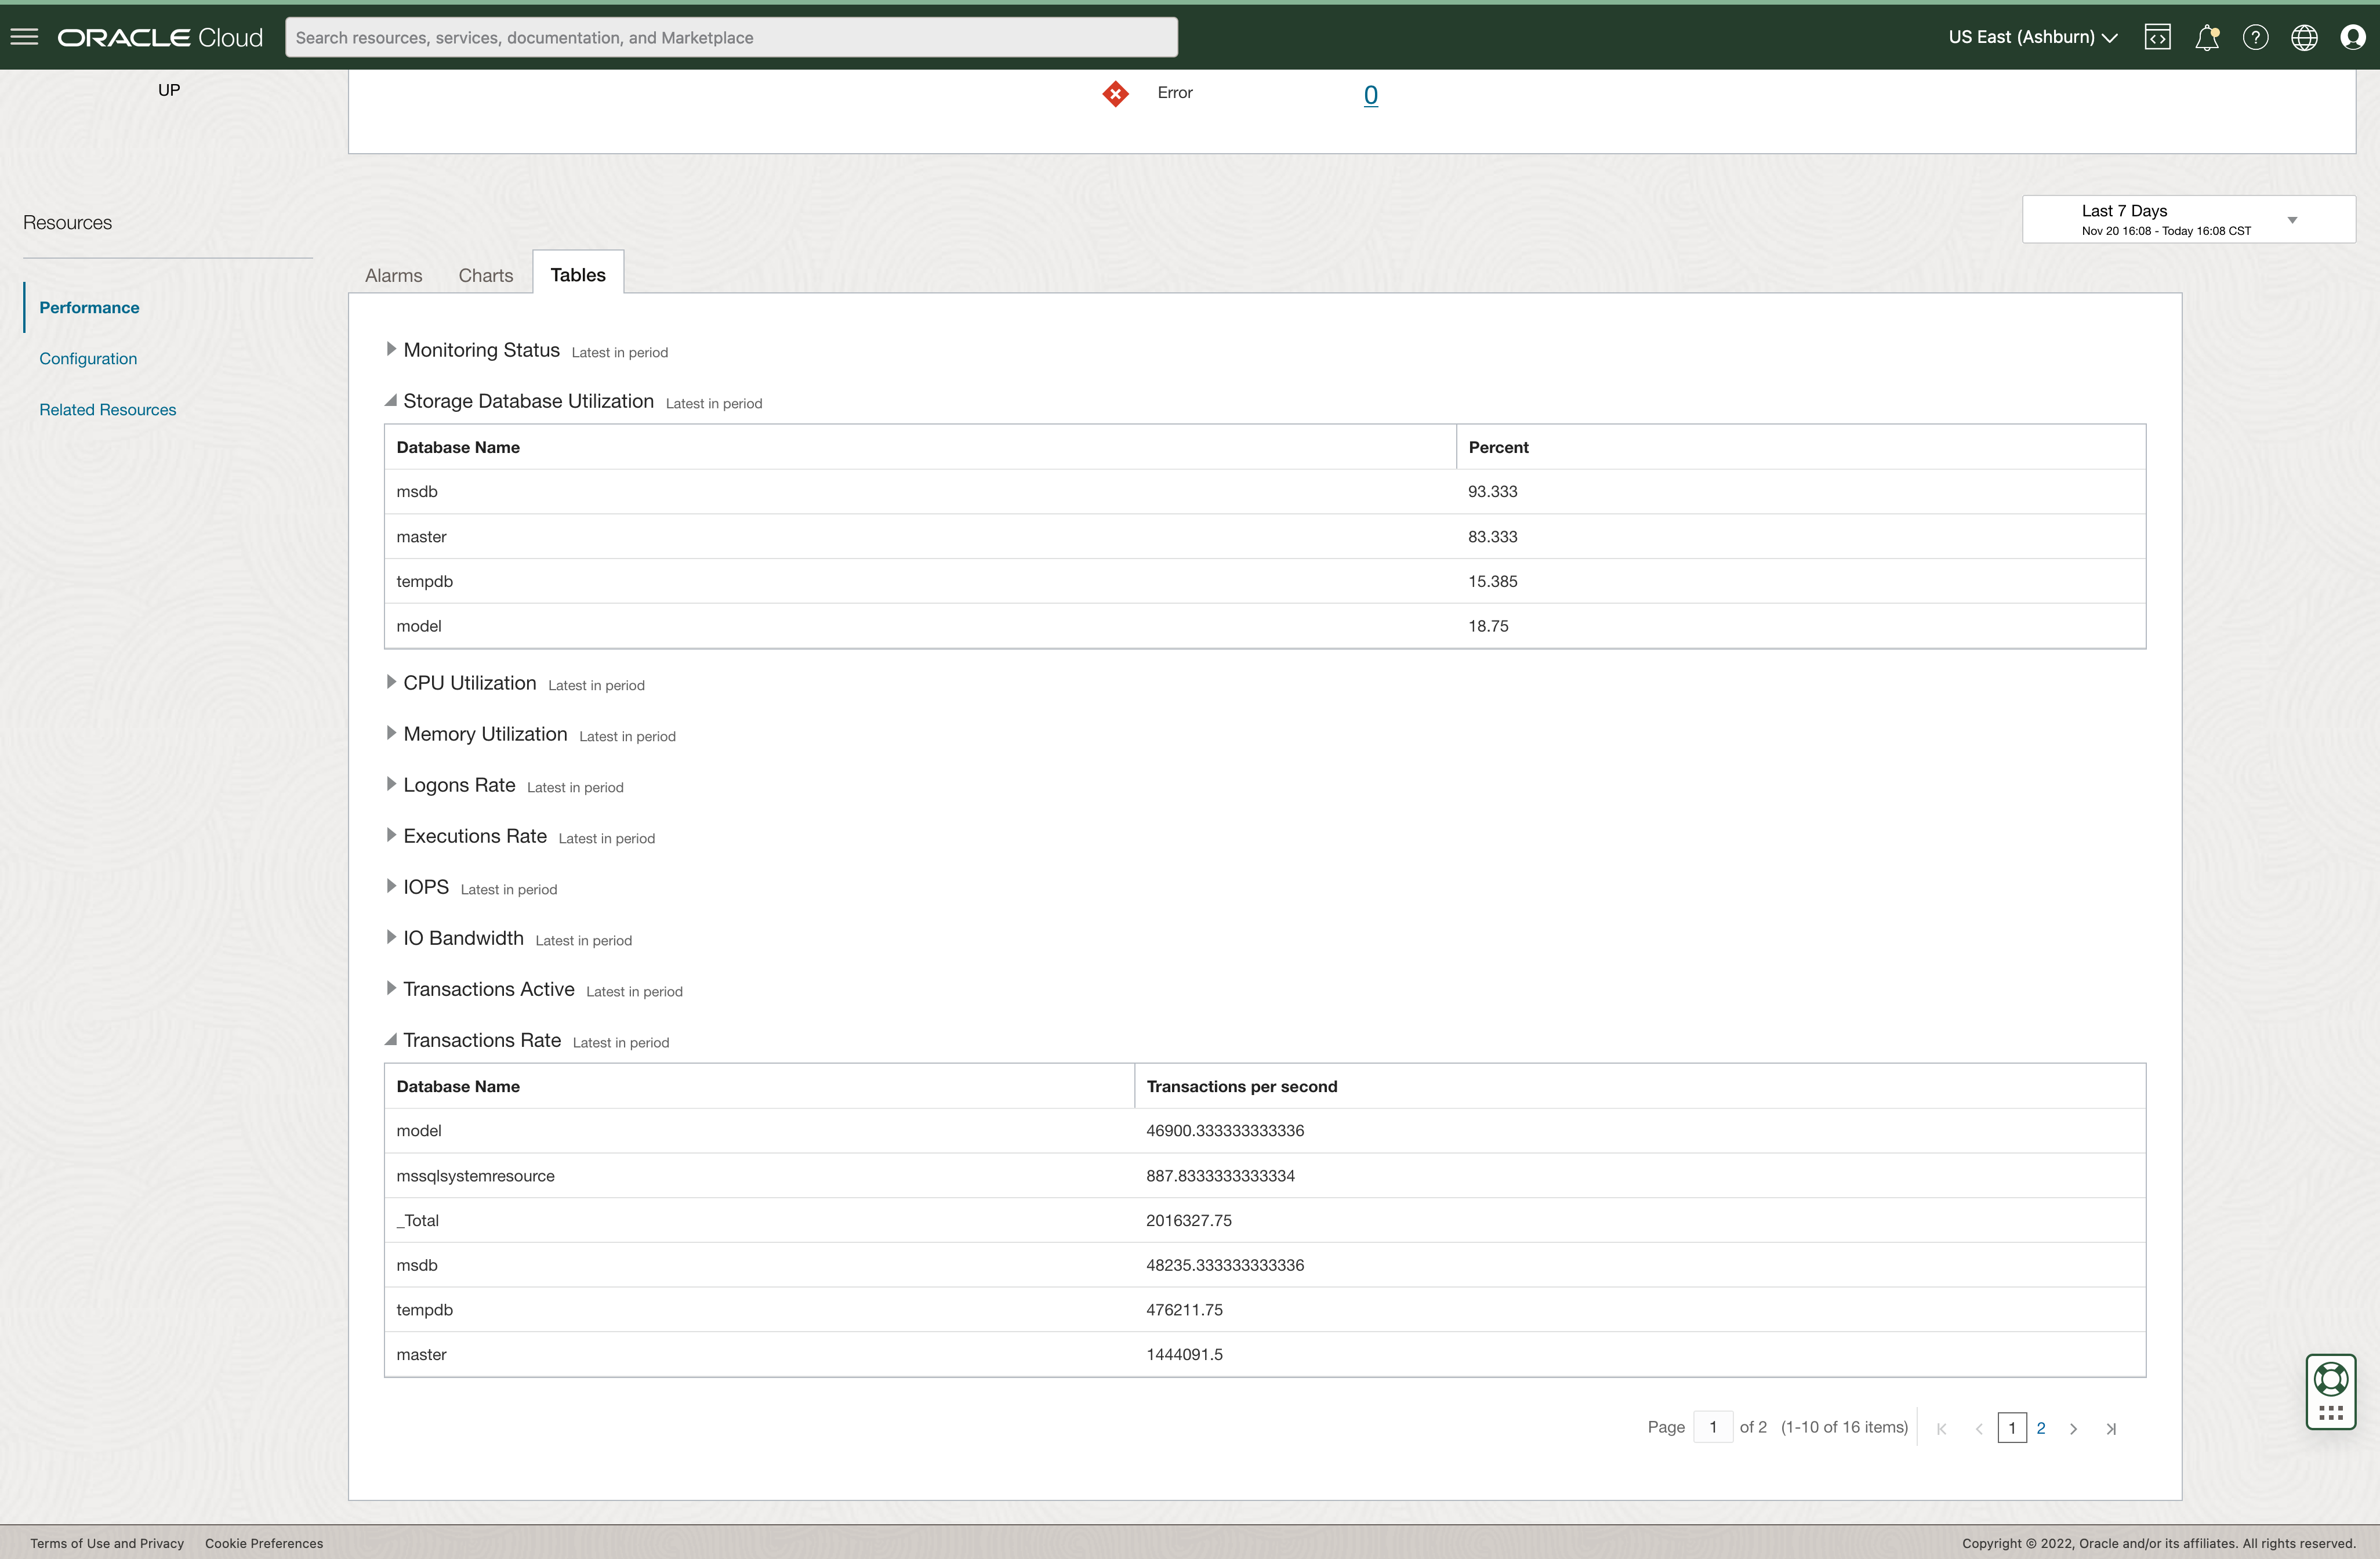Open the user profile avatar menu

tap(2352, 37)
